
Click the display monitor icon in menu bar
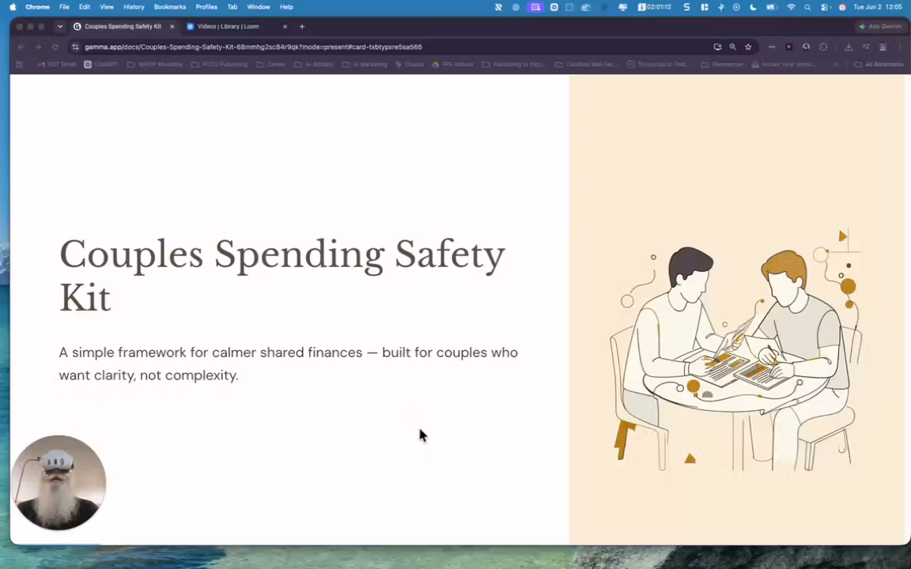click(x=623, y=7)
